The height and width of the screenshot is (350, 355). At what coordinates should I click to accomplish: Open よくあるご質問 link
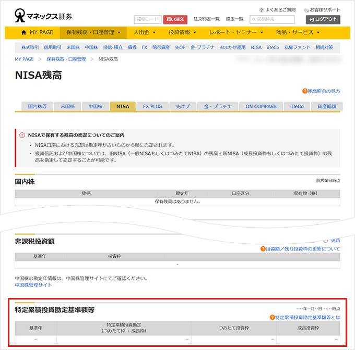click(x=280, y=10)
